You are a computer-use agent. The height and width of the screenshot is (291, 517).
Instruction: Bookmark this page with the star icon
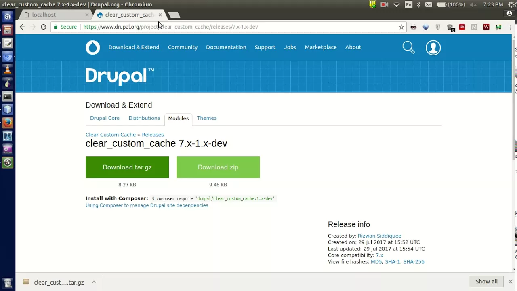[401, 27]
